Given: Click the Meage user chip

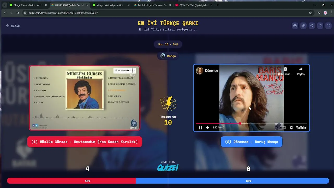Looking at the screenshot, I should (x=168, y=56).
